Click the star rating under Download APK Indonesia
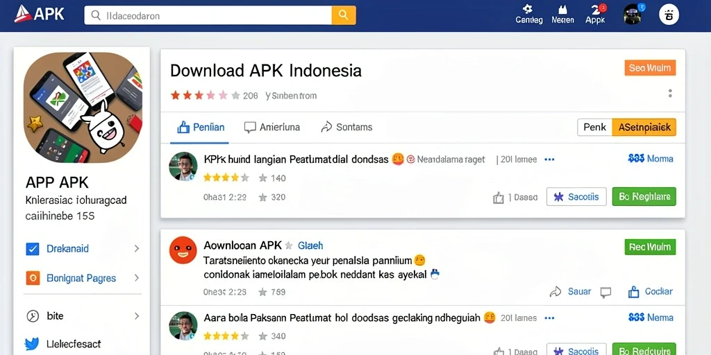This screenshot has height=355, width=711. (x=205, y=96)
